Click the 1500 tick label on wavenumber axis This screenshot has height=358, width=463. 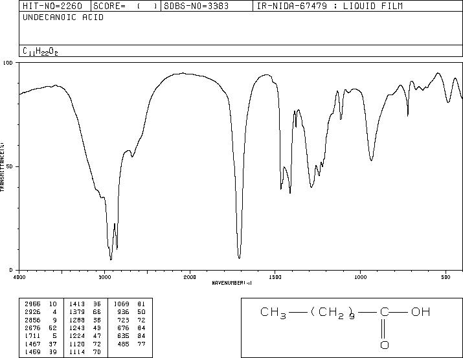275,277
